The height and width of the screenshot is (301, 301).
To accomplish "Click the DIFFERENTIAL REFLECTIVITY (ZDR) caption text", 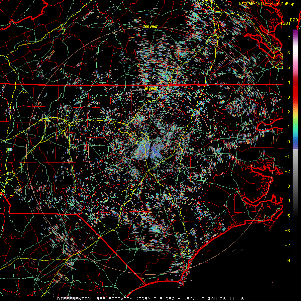I will coord(104,299).
